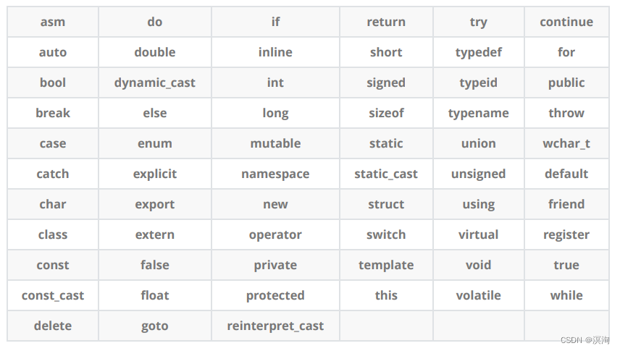Click the 'delete' keyword cell
620x351 pixels.
coord(53,326)
